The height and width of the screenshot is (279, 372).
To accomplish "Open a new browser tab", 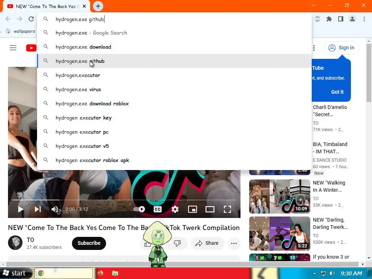I will 98,6.
